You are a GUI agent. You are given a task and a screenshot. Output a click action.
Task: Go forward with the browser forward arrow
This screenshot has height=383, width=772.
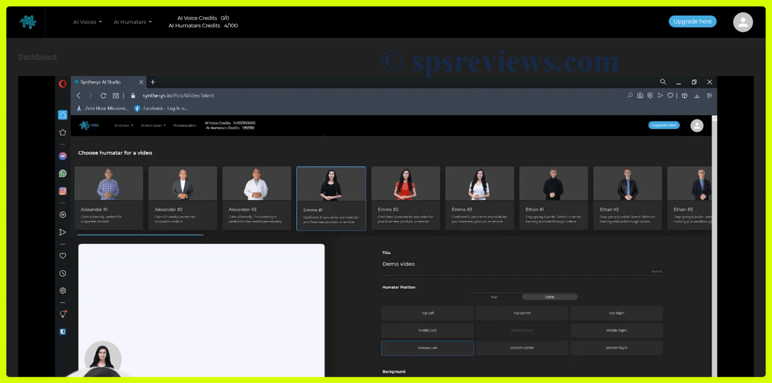[90, 96]
